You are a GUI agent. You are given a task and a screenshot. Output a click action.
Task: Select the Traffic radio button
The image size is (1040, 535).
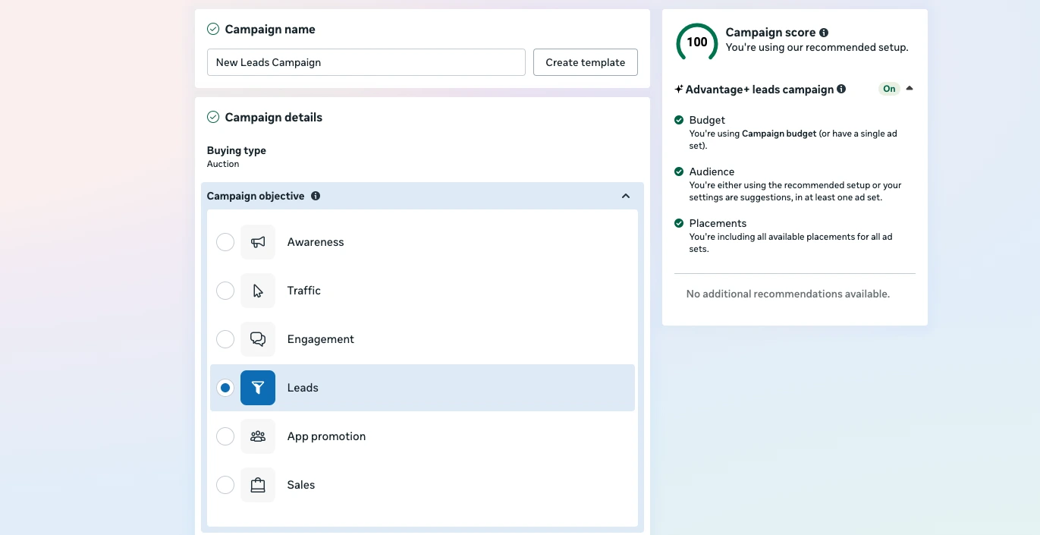pos(225,291)
